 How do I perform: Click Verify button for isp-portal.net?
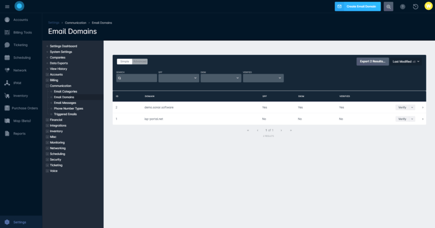(x=402, y=119)
